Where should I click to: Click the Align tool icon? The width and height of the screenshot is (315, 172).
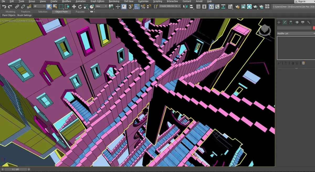coord(191,7)
